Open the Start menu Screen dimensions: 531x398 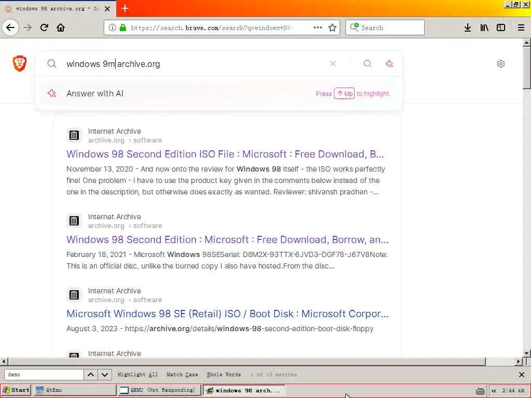[16, 390]
